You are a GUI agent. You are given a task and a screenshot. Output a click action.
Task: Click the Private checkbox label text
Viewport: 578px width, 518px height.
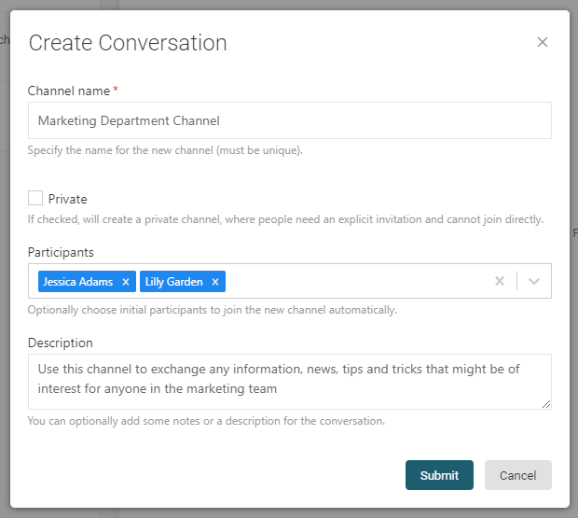point(67,199)
